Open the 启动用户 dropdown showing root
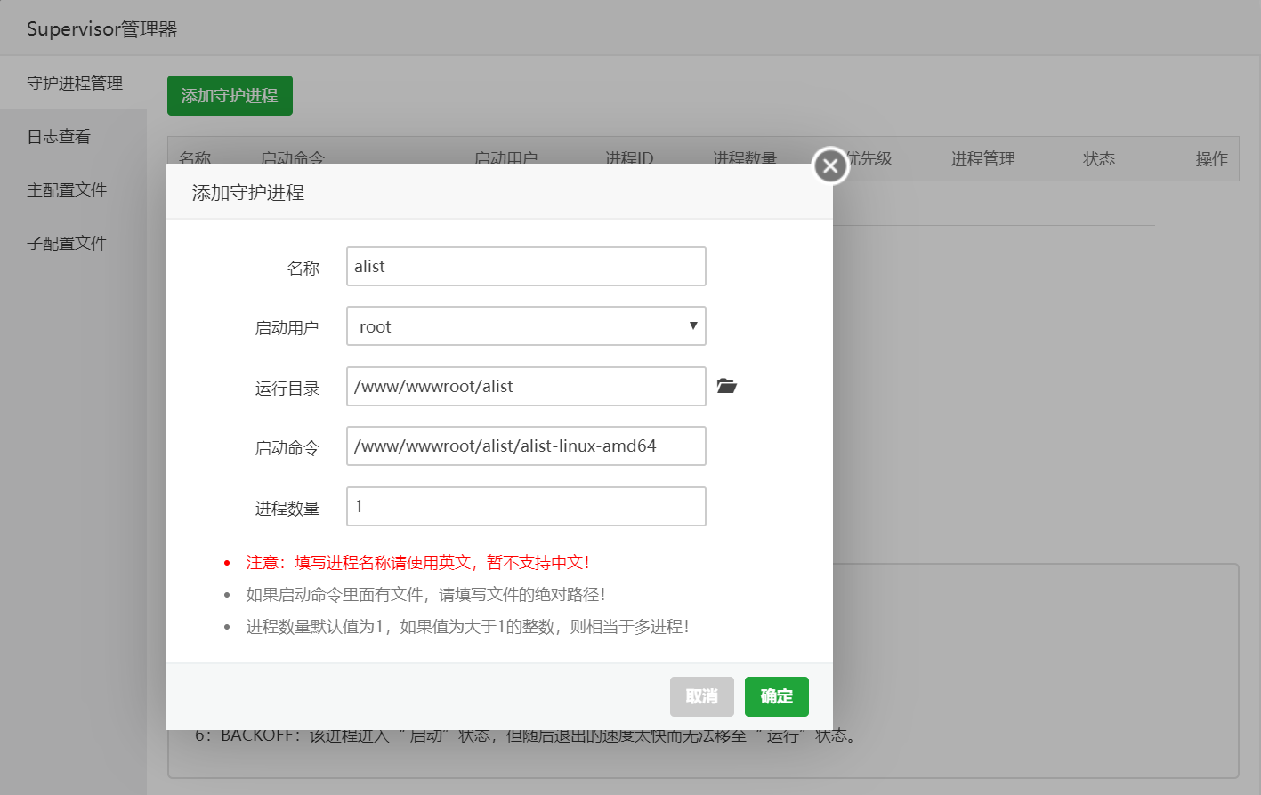The height and width of the screenshot is (795, 1261). pos(525,326)
